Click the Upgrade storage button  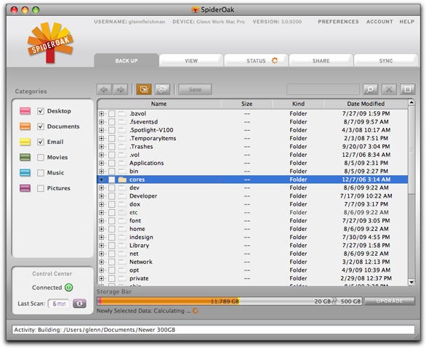click(390, 302)
